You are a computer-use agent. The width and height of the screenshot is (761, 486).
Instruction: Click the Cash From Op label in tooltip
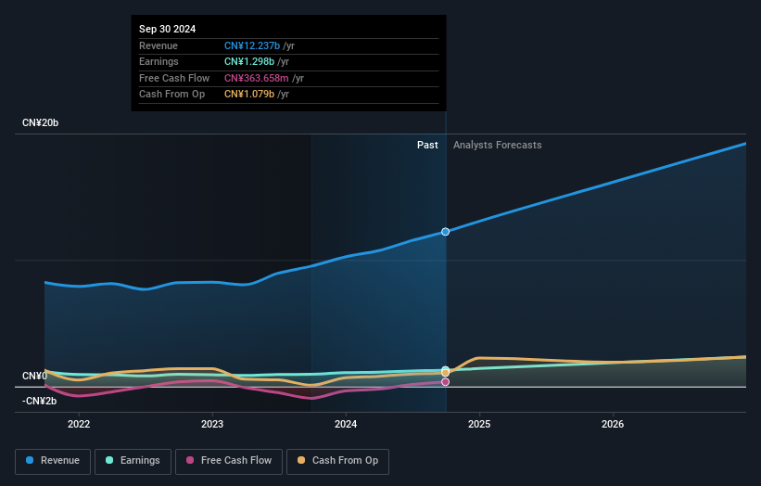click(171, 95)
